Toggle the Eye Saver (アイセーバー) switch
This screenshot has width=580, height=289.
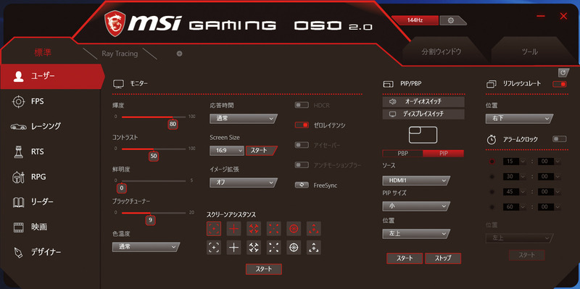(x=302, y=146)
